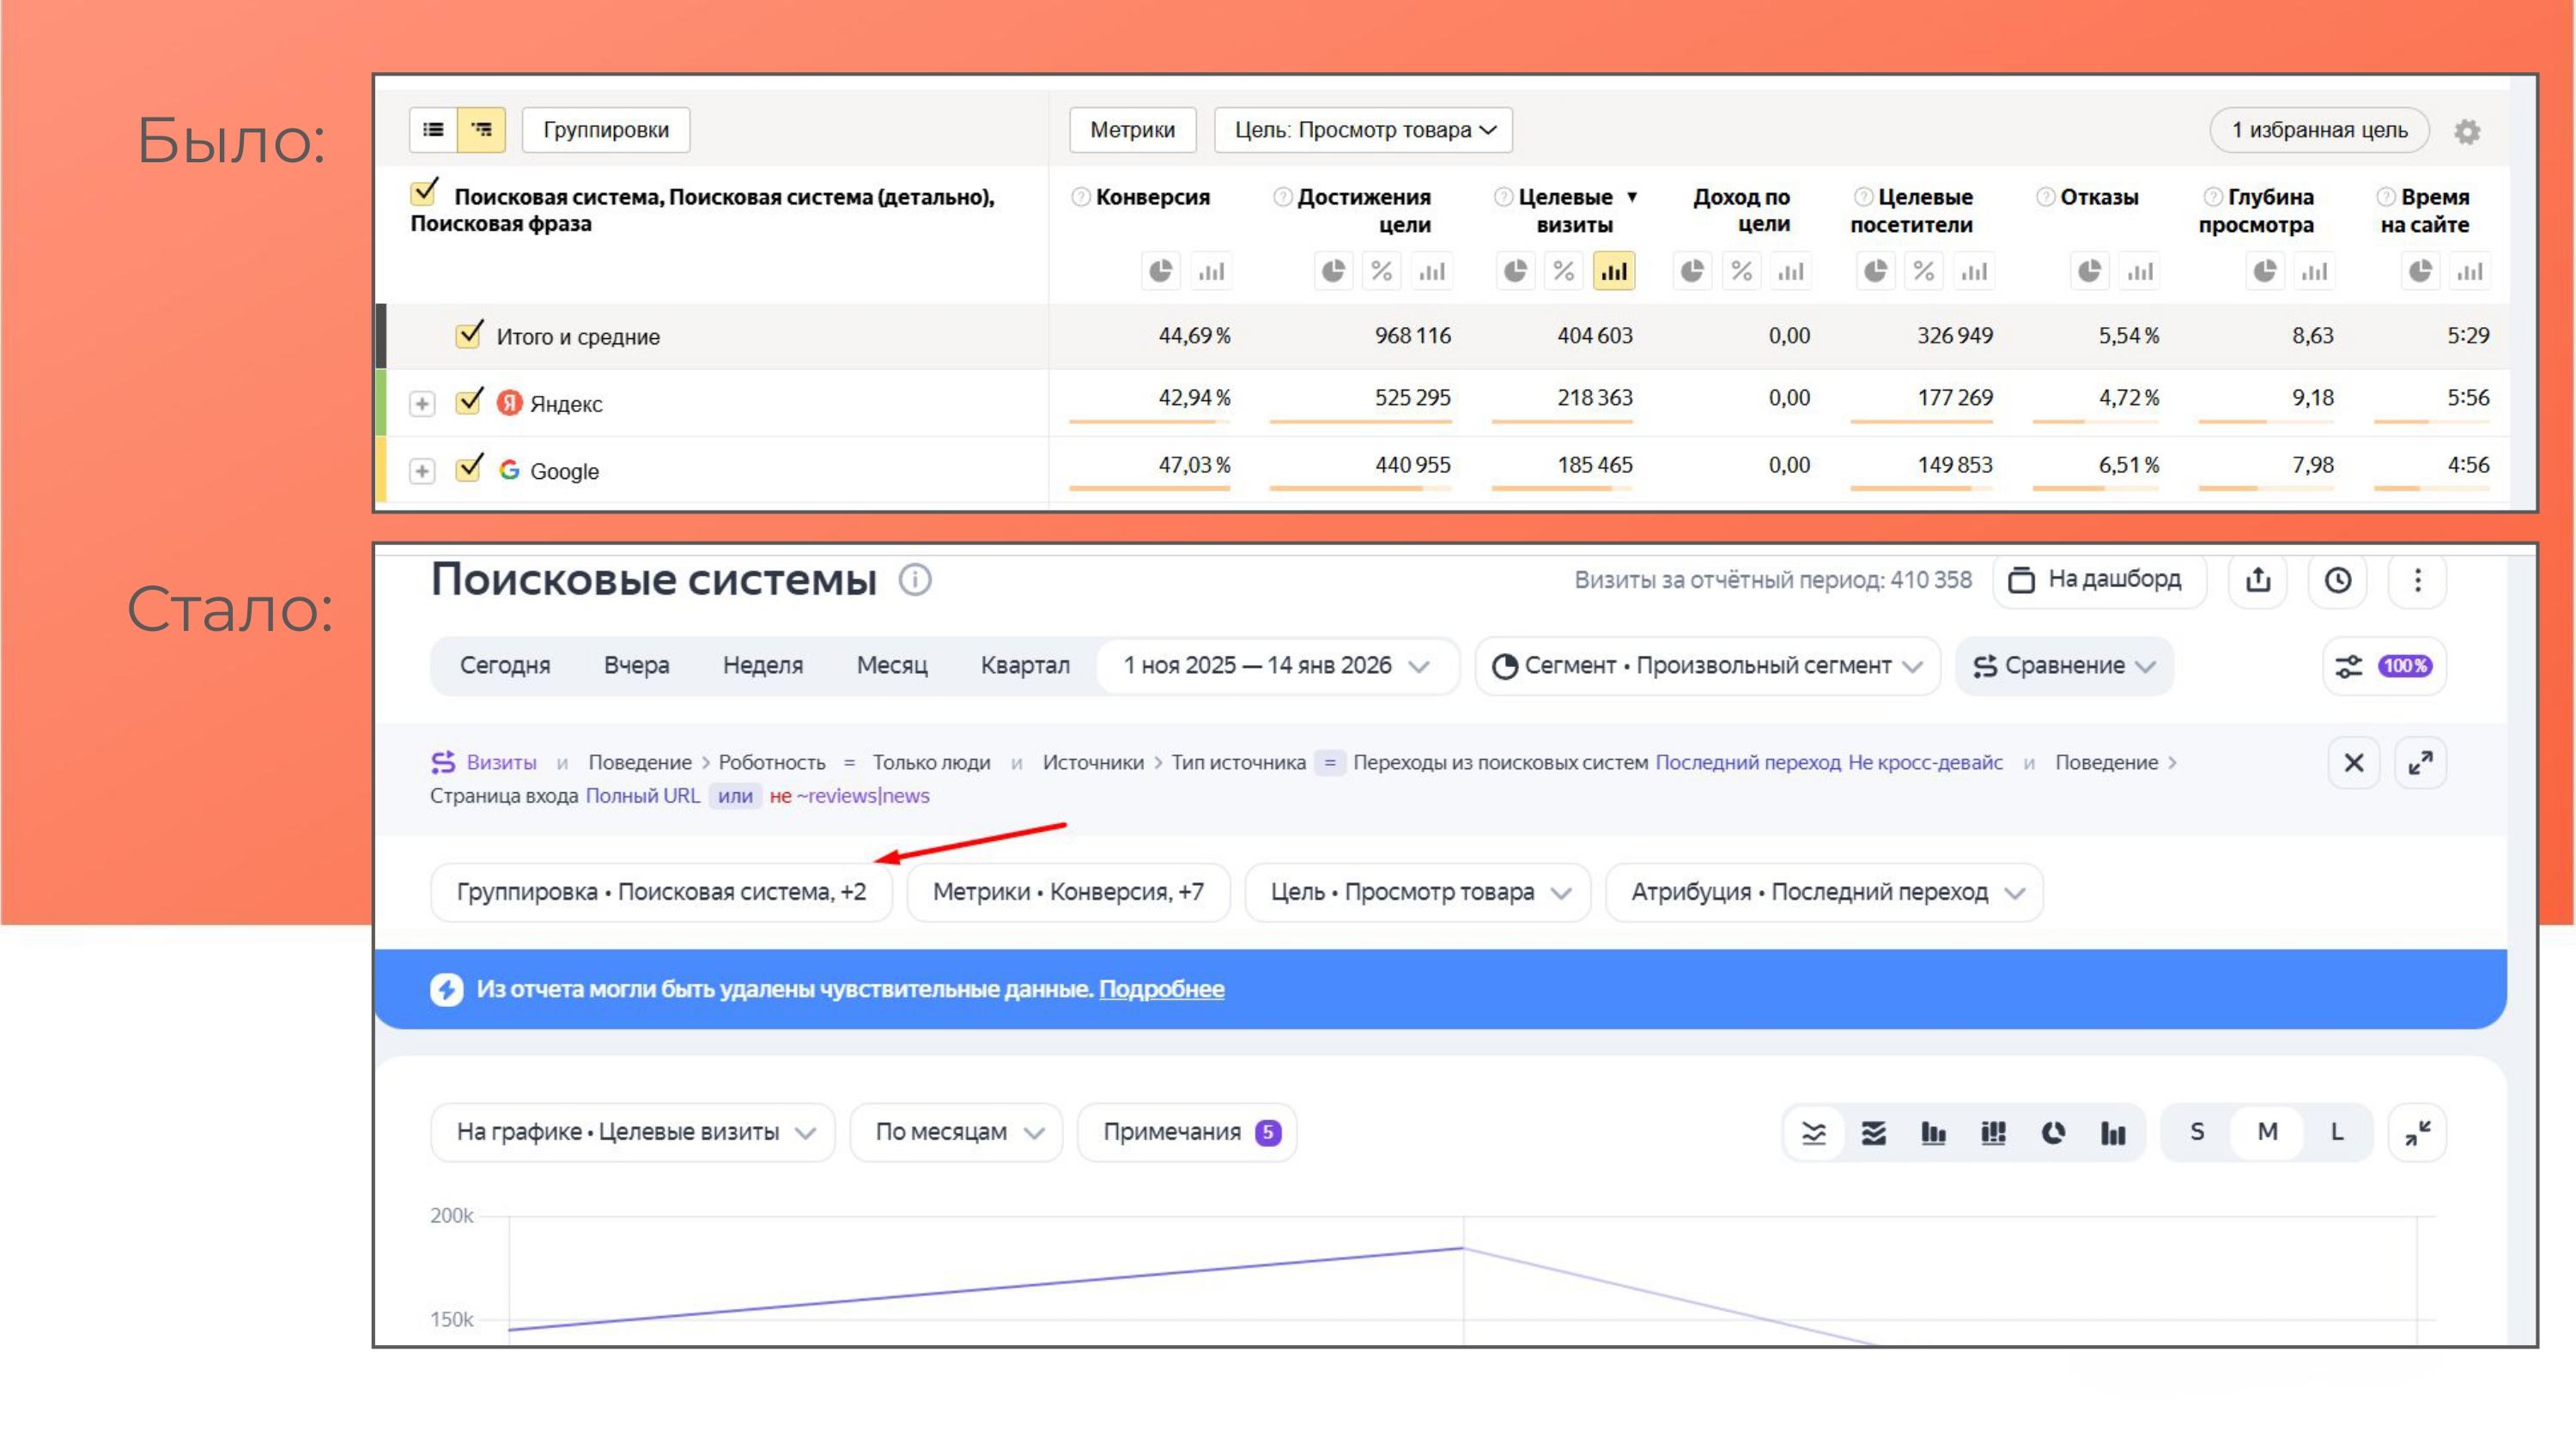This screenshot has width=2576, height=1449.
Task: Expand the Яндекс row plus button
Action: (422, 404)
